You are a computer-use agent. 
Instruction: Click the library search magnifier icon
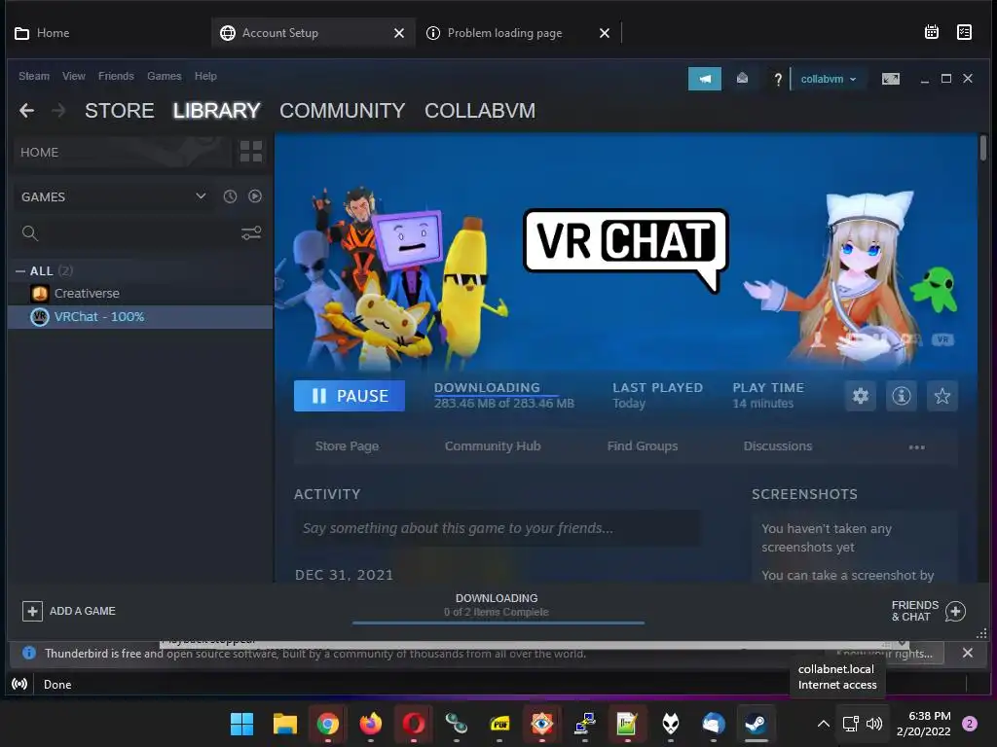[30, 233]
